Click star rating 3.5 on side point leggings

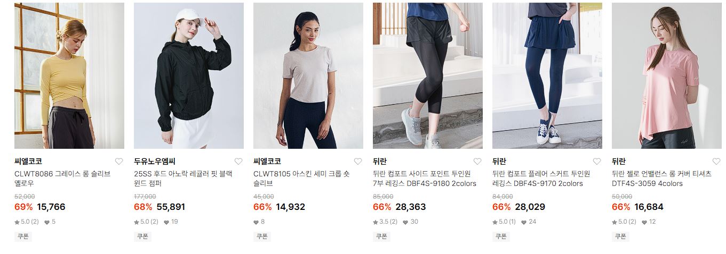coord(385,222)
